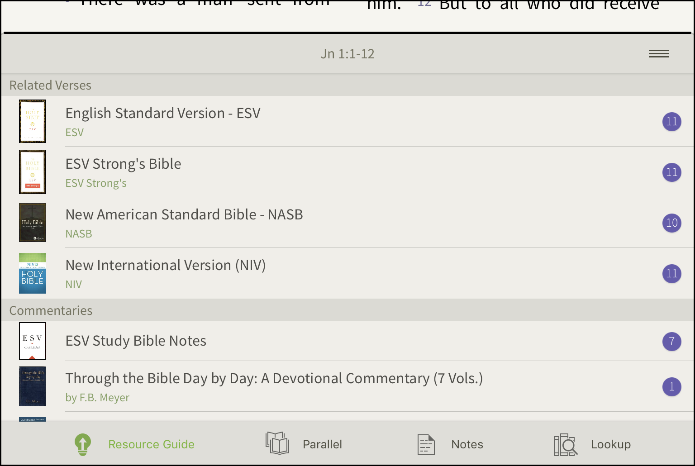The image size is (695, 466).
Task: Open the hamburger menu beside Jn 1:1-12
Action: (659, 54)
